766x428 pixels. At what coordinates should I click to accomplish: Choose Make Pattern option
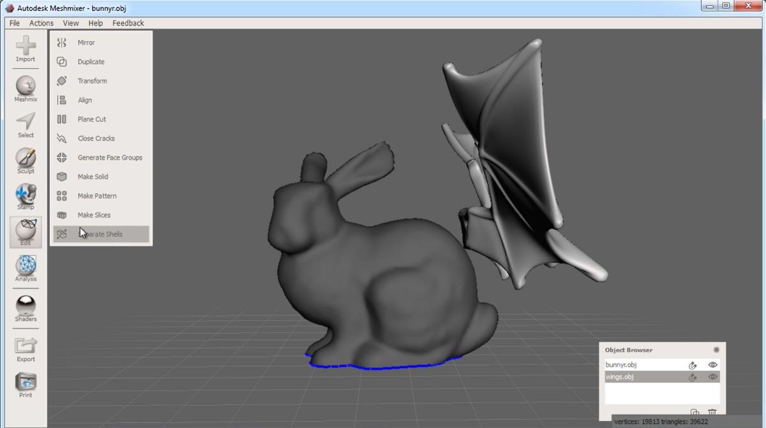[101, 196]
